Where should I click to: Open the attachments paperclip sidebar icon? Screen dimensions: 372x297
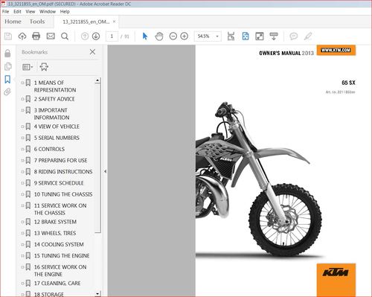[7, 92]
